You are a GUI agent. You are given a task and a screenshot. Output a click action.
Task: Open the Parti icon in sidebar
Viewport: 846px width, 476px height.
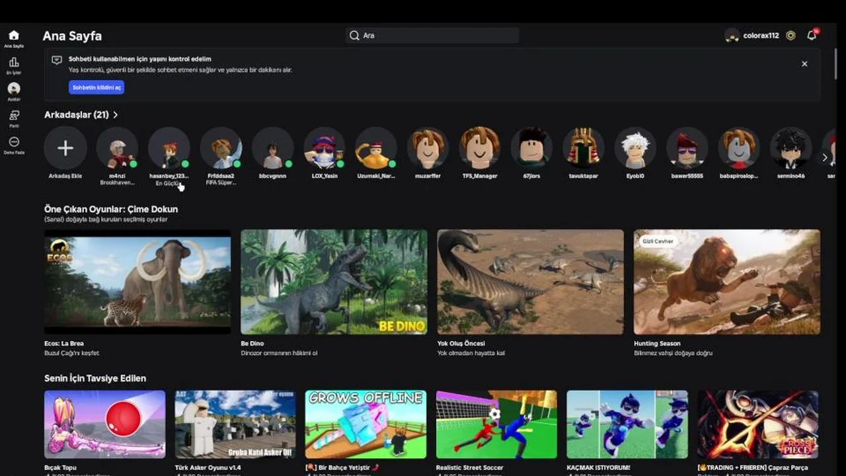click(x=14, y=116)
